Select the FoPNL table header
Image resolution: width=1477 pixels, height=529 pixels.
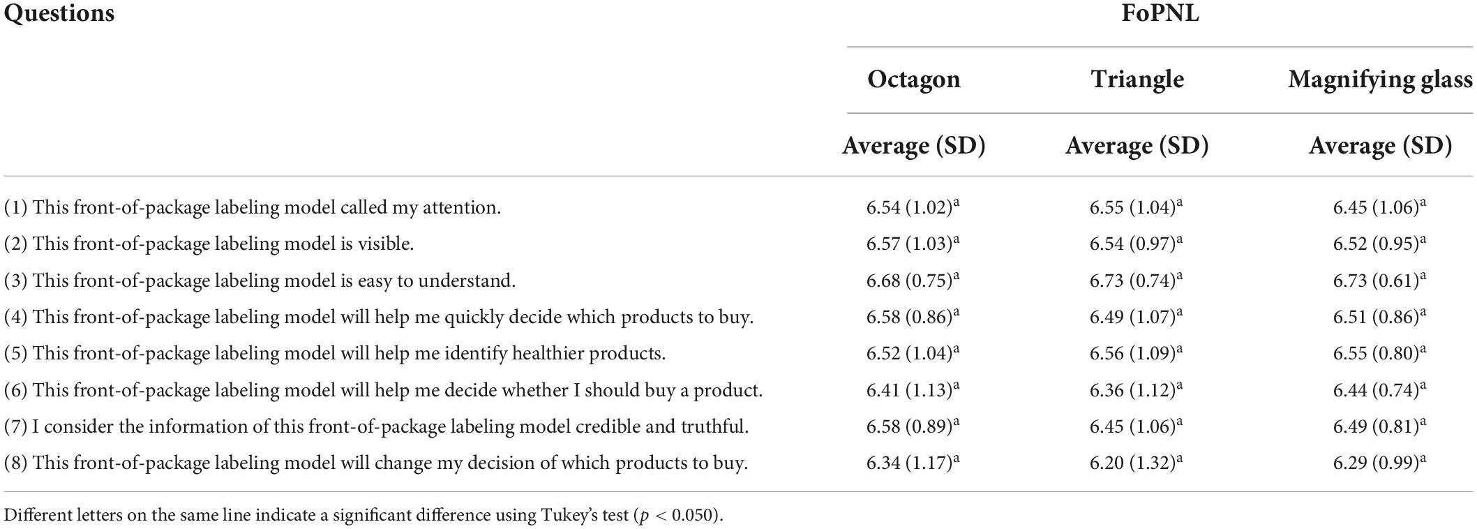point(1160,13)
